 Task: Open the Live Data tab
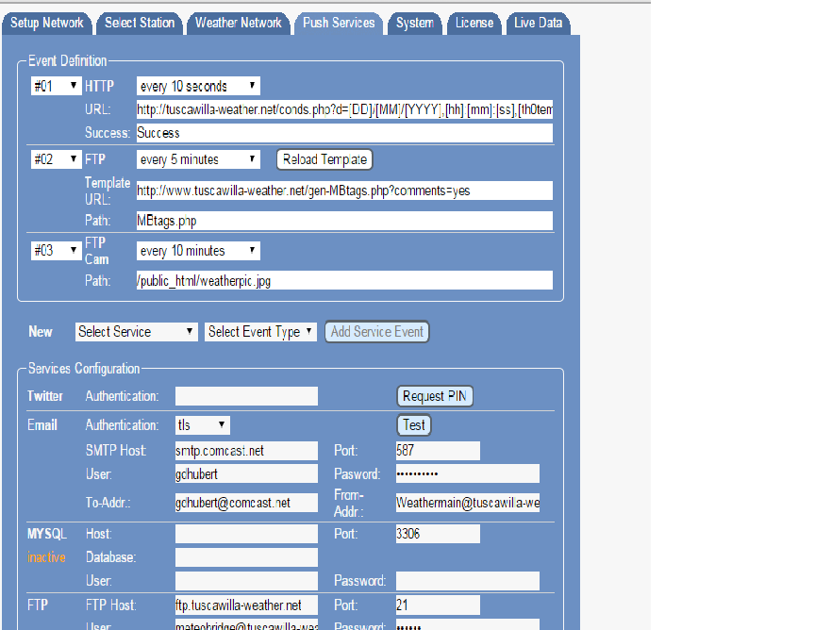[x=538, y=23]
